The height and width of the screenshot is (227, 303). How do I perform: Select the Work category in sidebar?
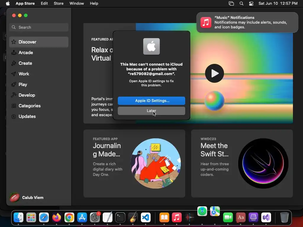[39, 74]
